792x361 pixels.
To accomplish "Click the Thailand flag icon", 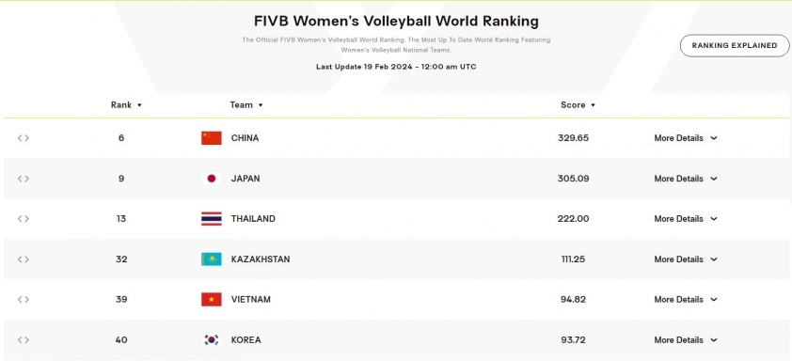I will 211,219.
